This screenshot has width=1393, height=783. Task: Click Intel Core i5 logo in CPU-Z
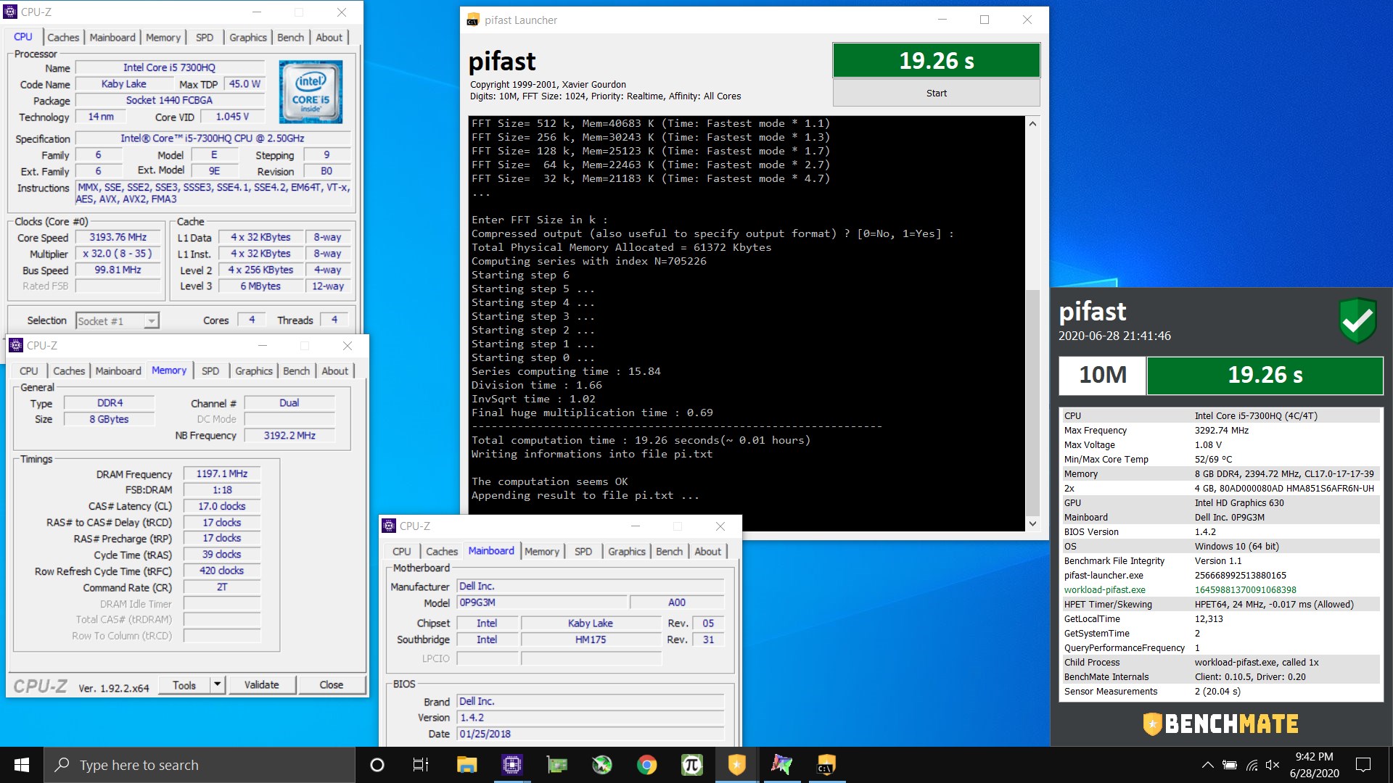311,91
